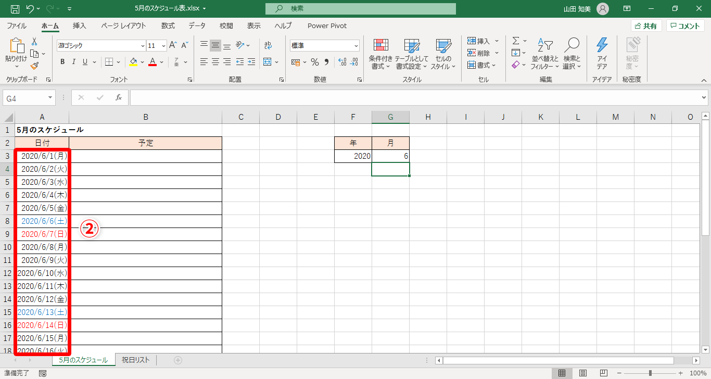Switch to the データ ribbon tab
Screen dimensions: 711x379
197,26
